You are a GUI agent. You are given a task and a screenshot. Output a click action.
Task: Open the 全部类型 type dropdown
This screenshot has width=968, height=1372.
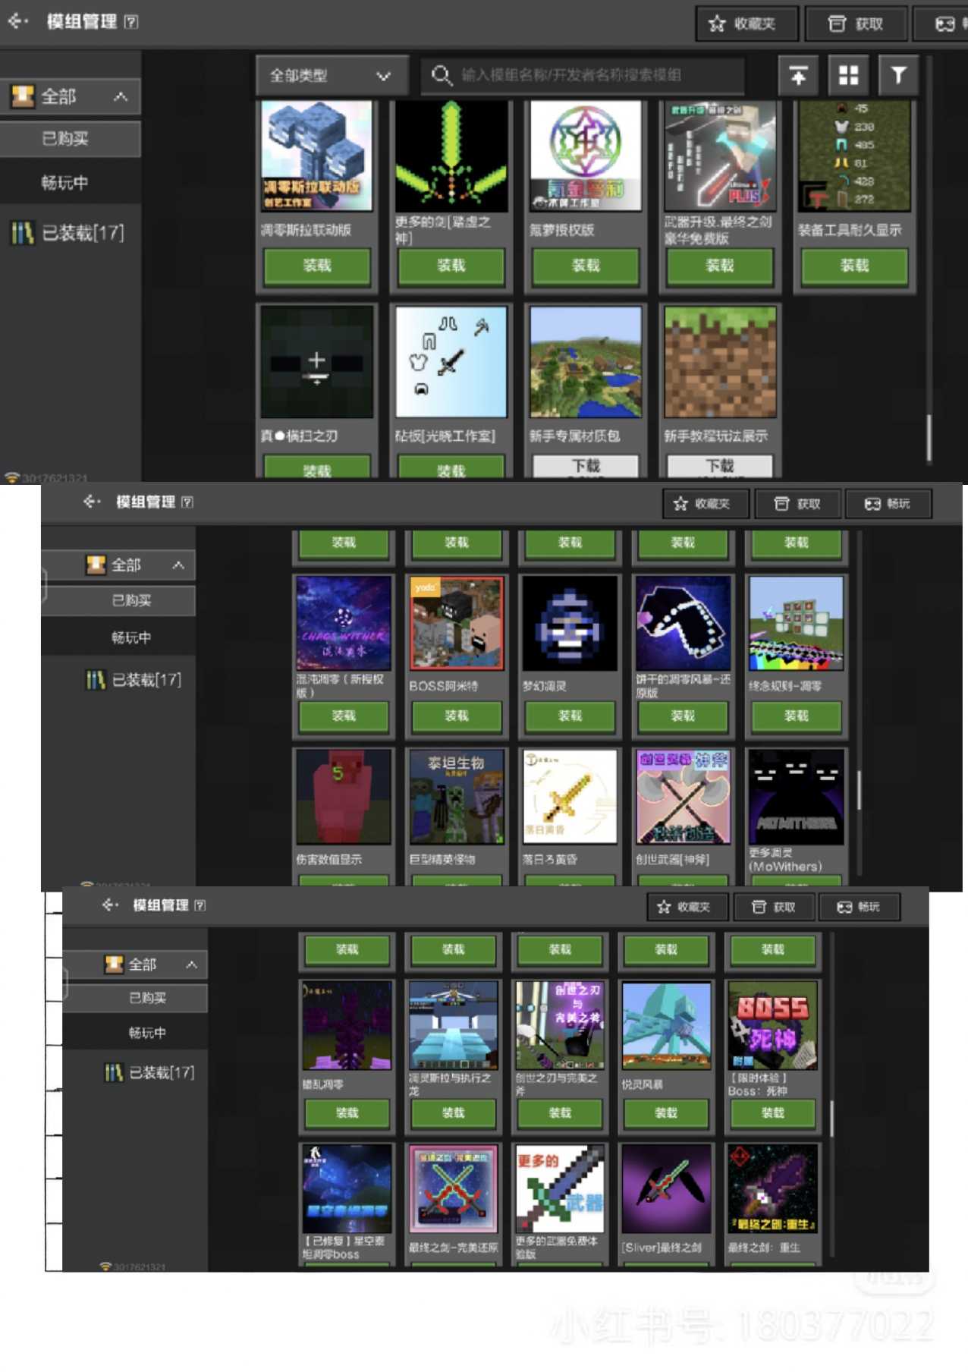coord(331,75)
